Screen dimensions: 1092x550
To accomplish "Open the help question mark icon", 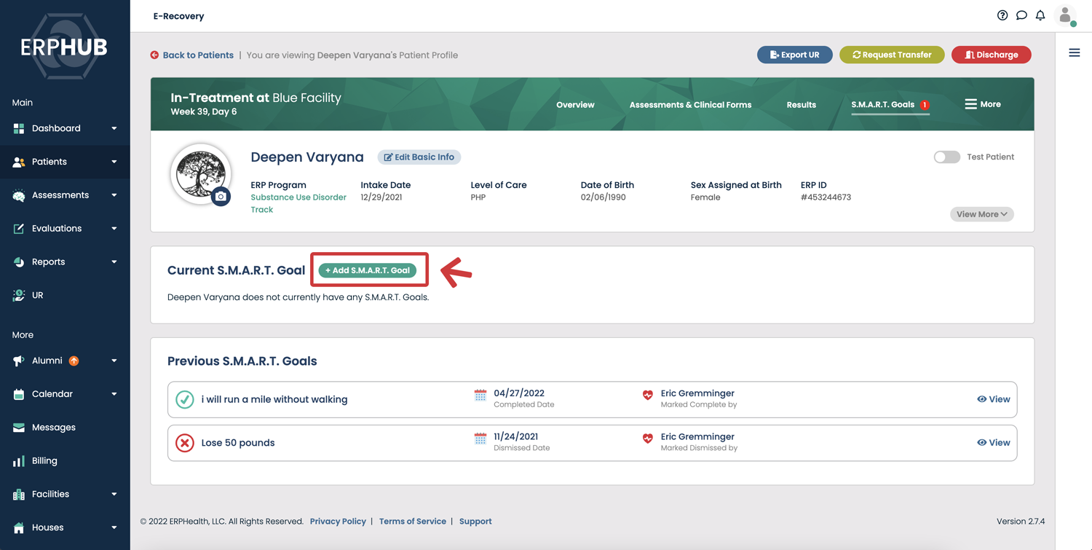I will coord(1002,15).
